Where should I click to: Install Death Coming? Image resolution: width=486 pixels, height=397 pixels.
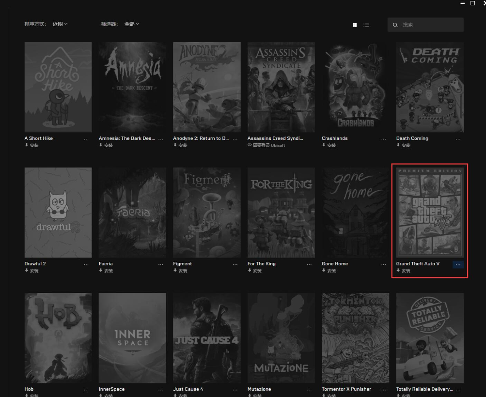pos(404,145)
